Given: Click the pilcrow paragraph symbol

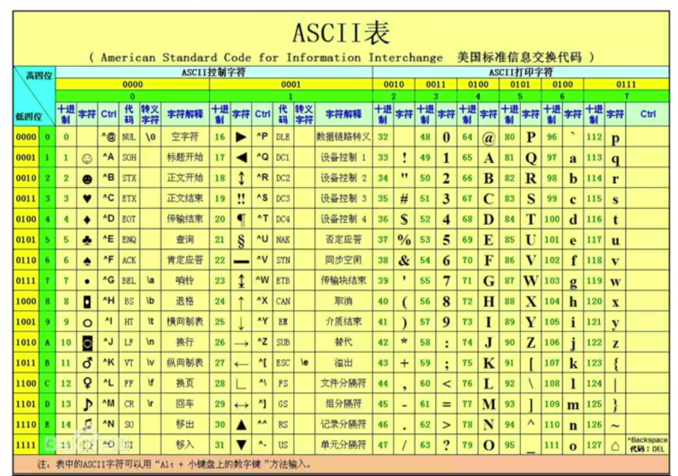Looking at the screenshot, I should [x=241, y=219].
